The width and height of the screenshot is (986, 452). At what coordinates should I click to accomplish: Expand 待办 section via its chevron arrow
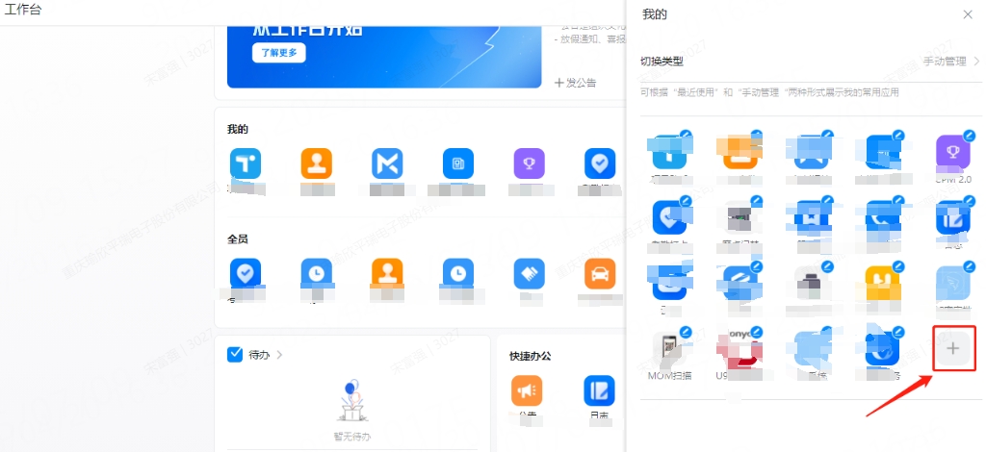pos(280,355)
